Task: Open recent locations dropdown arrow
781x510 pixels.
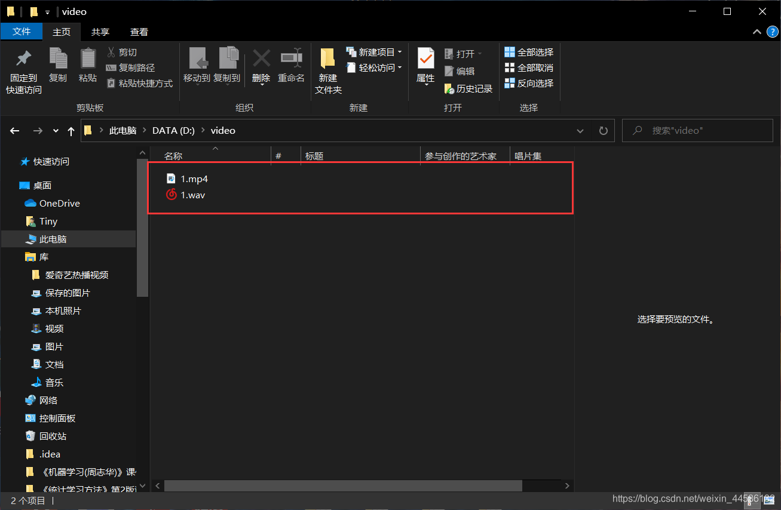Action: pos(56,131)
